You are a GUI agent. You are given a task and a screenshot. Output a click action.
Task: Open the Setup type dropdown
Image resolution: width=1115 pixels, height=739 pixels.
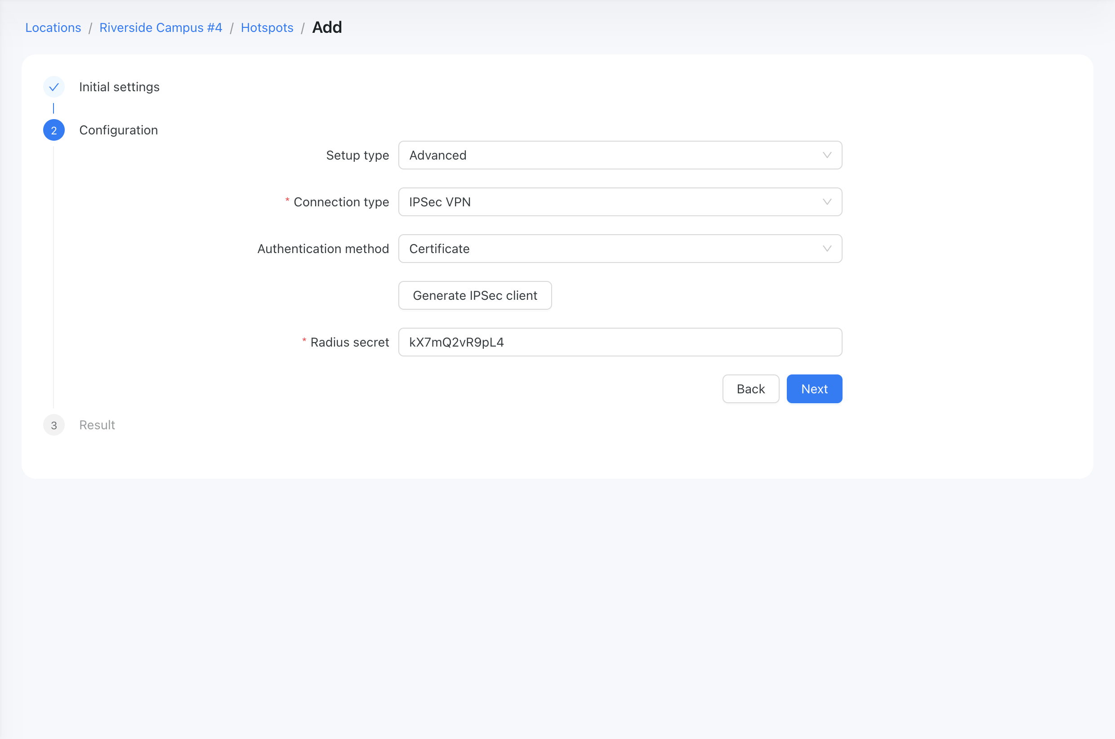pos(620,155)
